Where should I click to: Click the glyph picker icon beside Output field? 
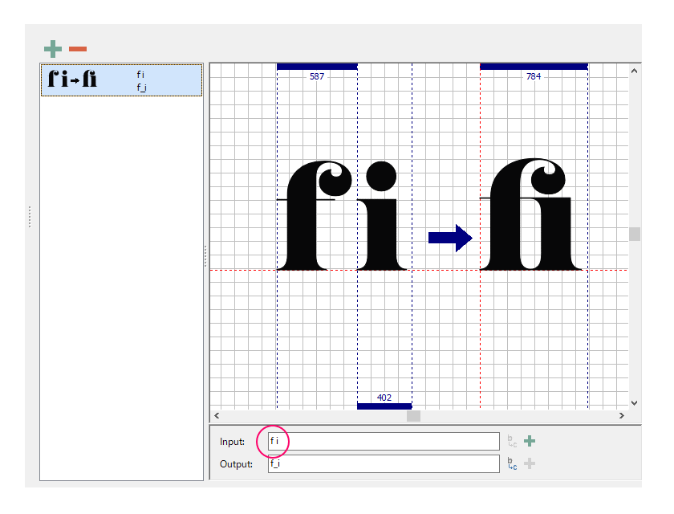[512, 463]
